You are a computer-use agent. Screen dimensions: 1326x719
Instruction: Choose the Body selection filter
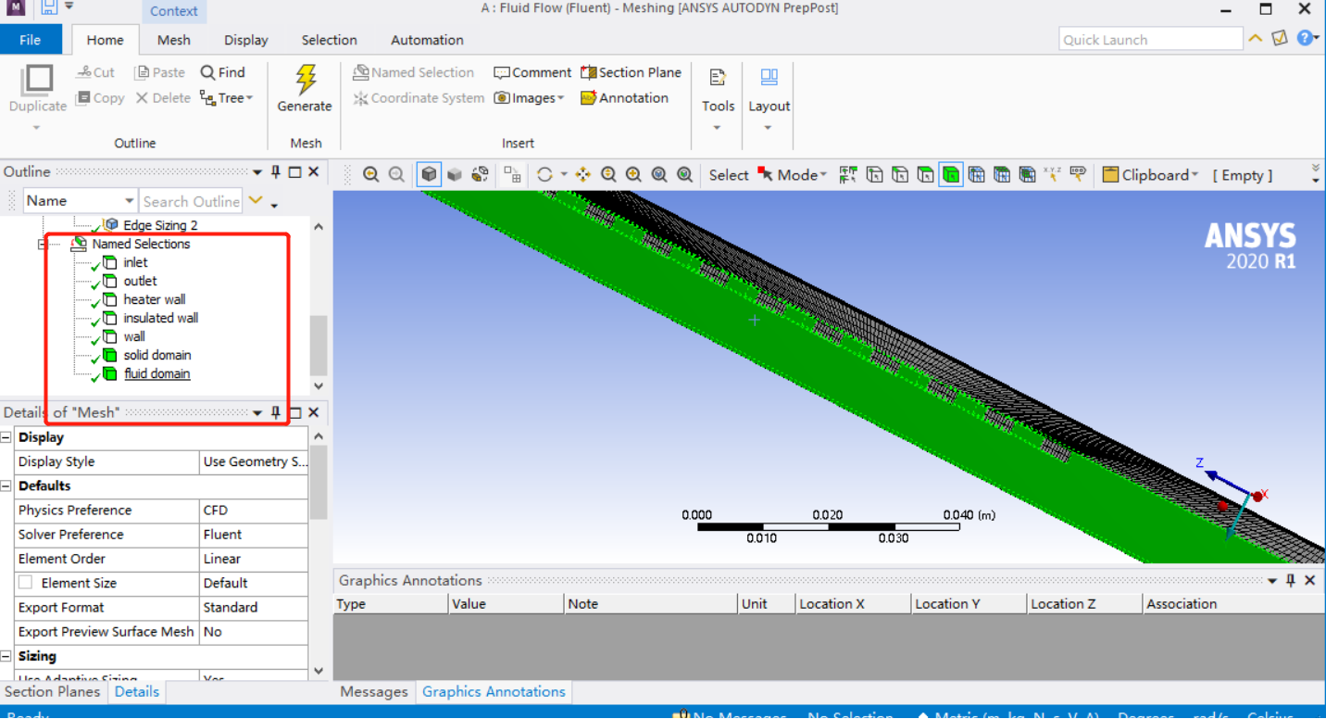click(x=951, y=174)
